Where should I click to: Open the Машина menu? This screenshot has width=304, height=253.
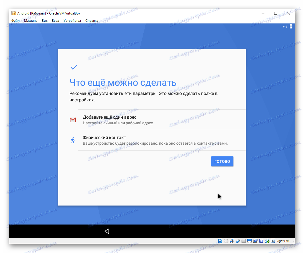click(x=31, y=21)
